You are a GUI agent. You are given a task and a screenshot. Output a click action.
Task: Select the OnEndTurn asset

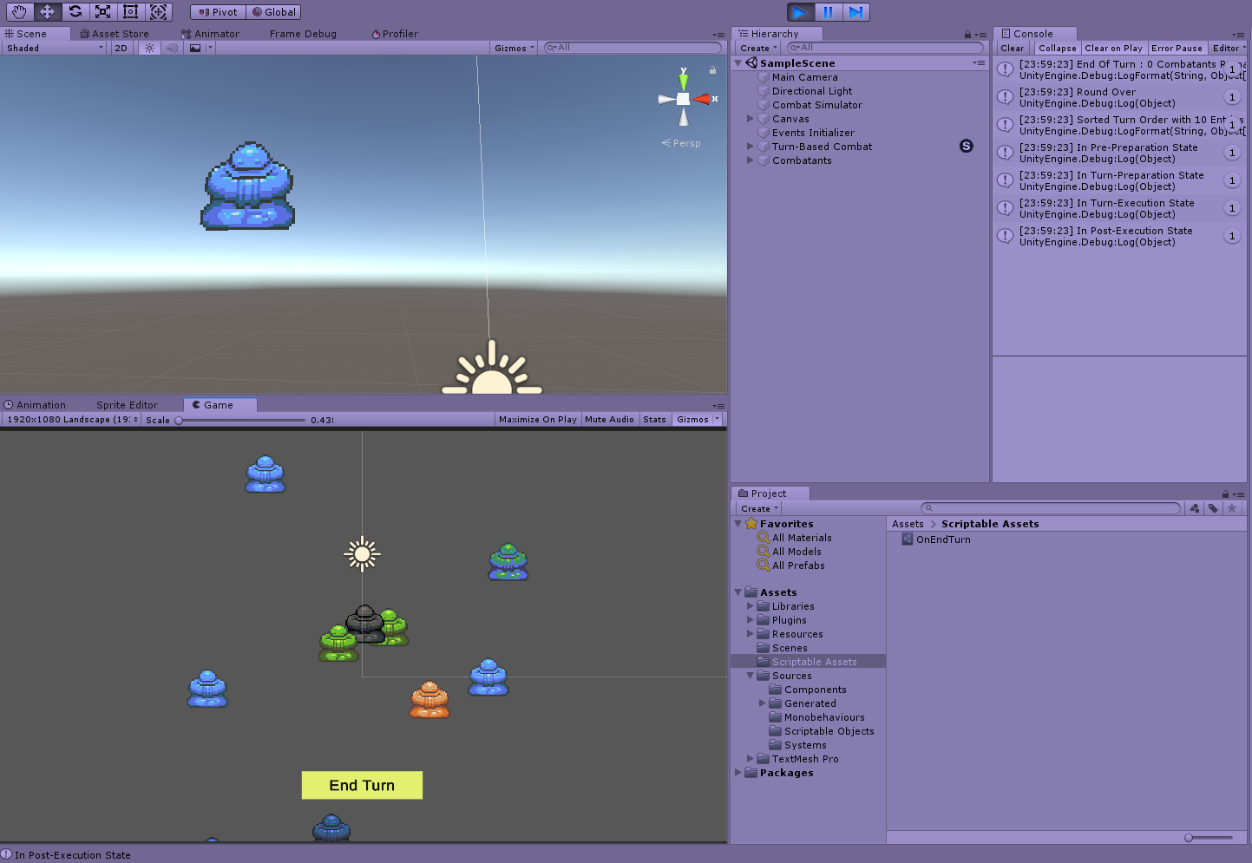(943, 539)
